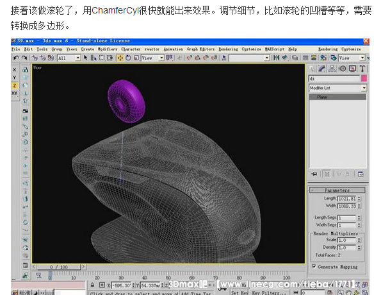Click the Set Key button
374x295 pixels.
click(x=240, y=292)
